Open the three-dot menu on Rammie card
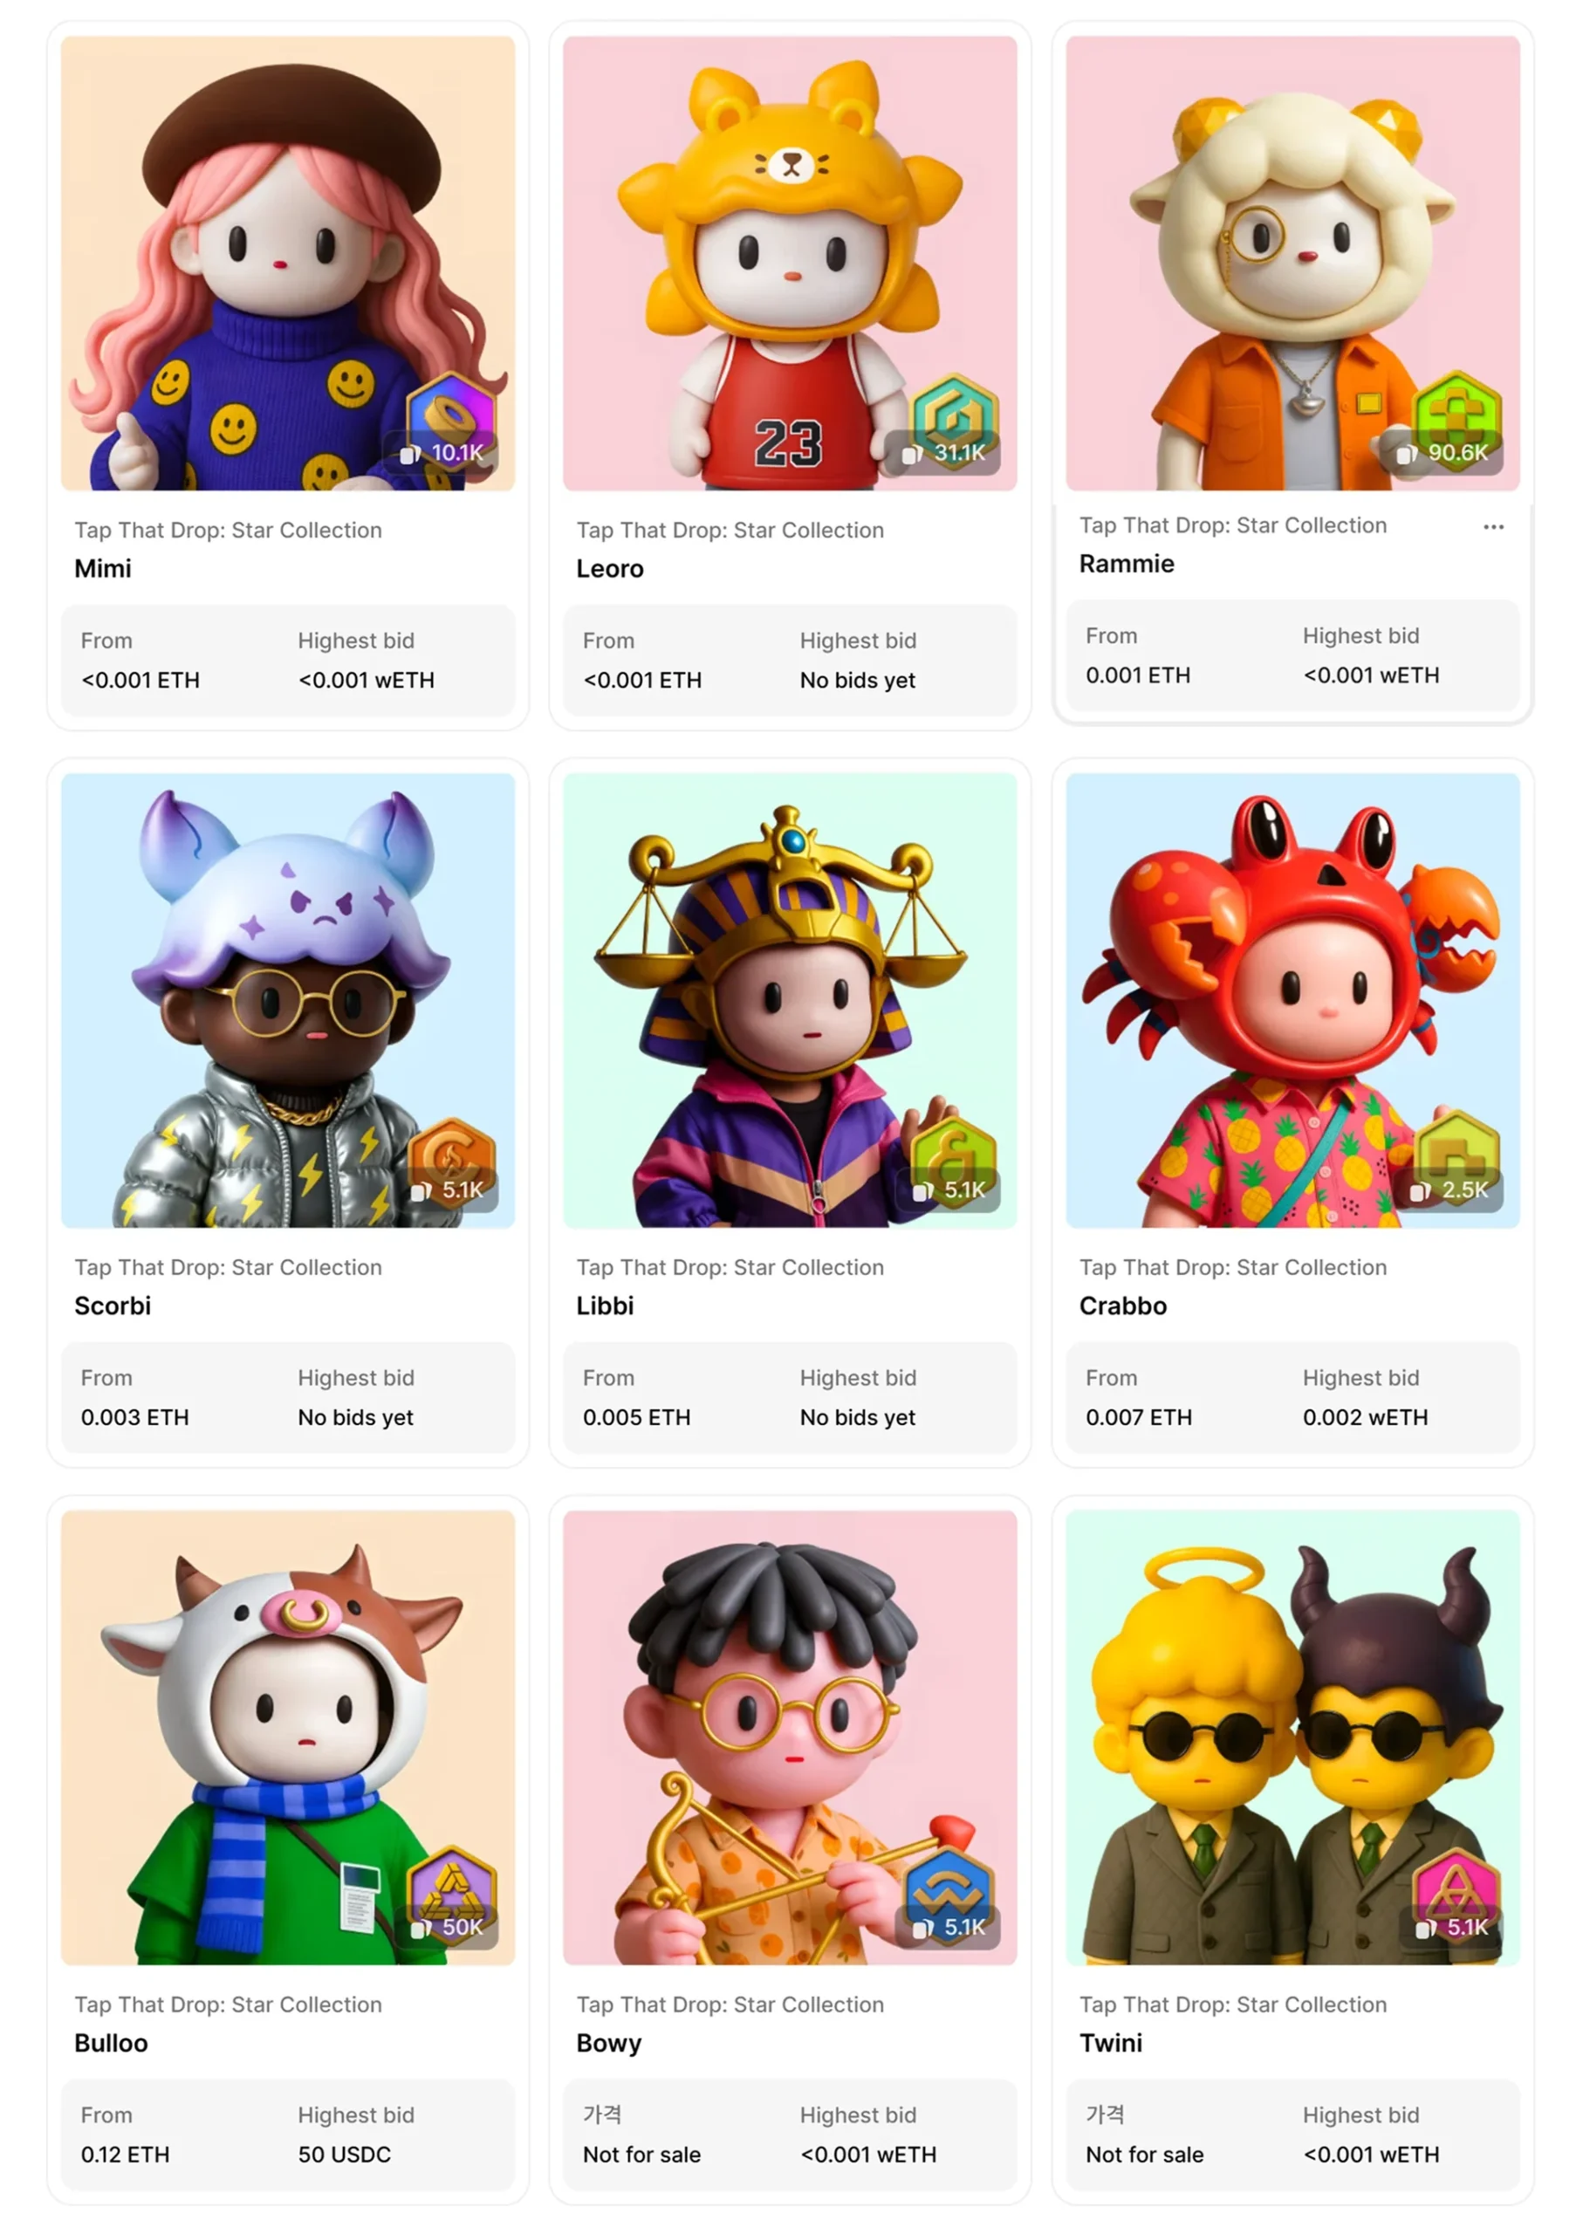1583x2234 pixels. coord(1493,526)
